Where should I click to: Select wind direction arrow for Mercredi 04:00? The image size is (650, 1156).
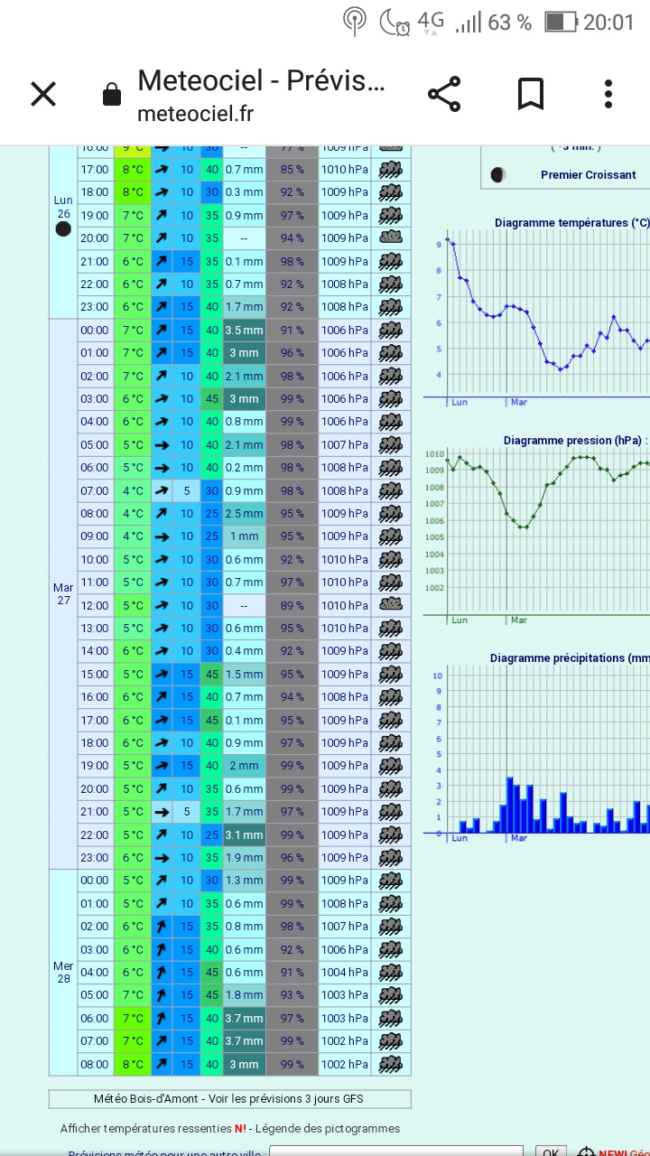(x=162, y=973)
